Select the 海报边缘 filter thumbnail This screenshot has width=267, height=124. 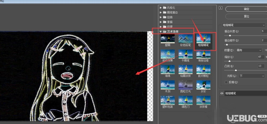[x=203, y=54]
